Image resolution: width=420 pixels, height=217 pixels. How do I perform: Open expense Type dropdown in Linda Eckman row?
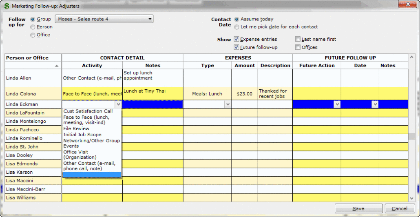228,104
